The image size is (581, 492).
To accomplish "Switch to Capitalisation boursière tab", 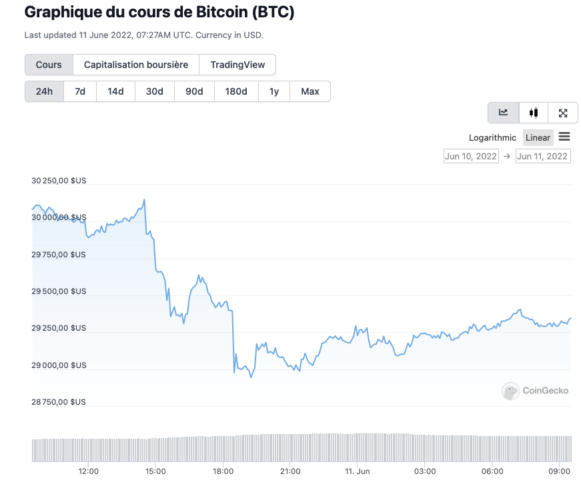I will 136,65.
